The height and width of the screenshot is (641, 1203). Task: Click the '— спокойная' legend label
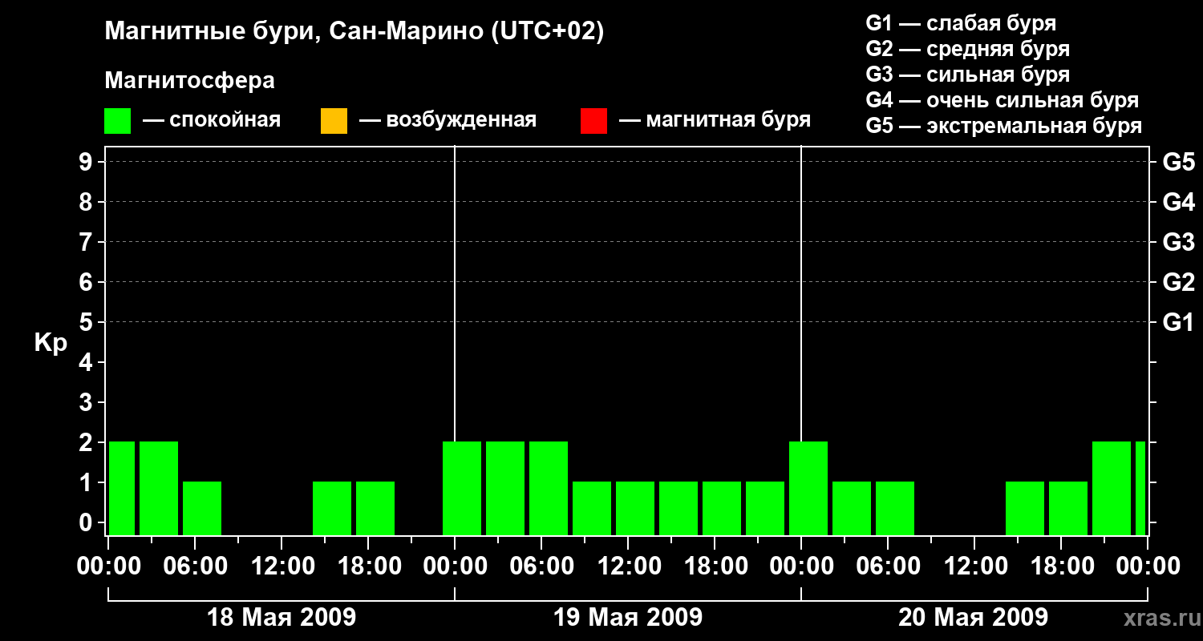[212, 120]
